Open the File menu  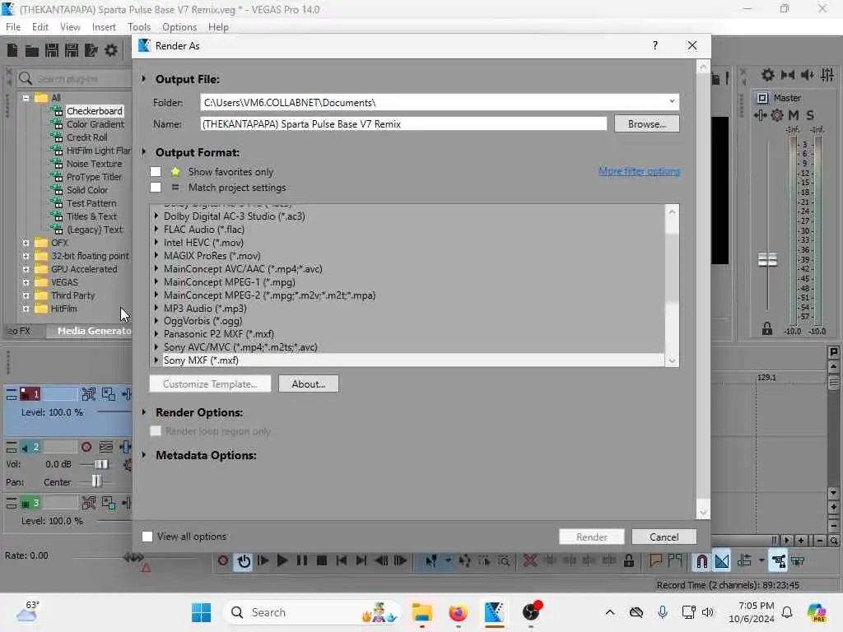click(x=13, y=27)
